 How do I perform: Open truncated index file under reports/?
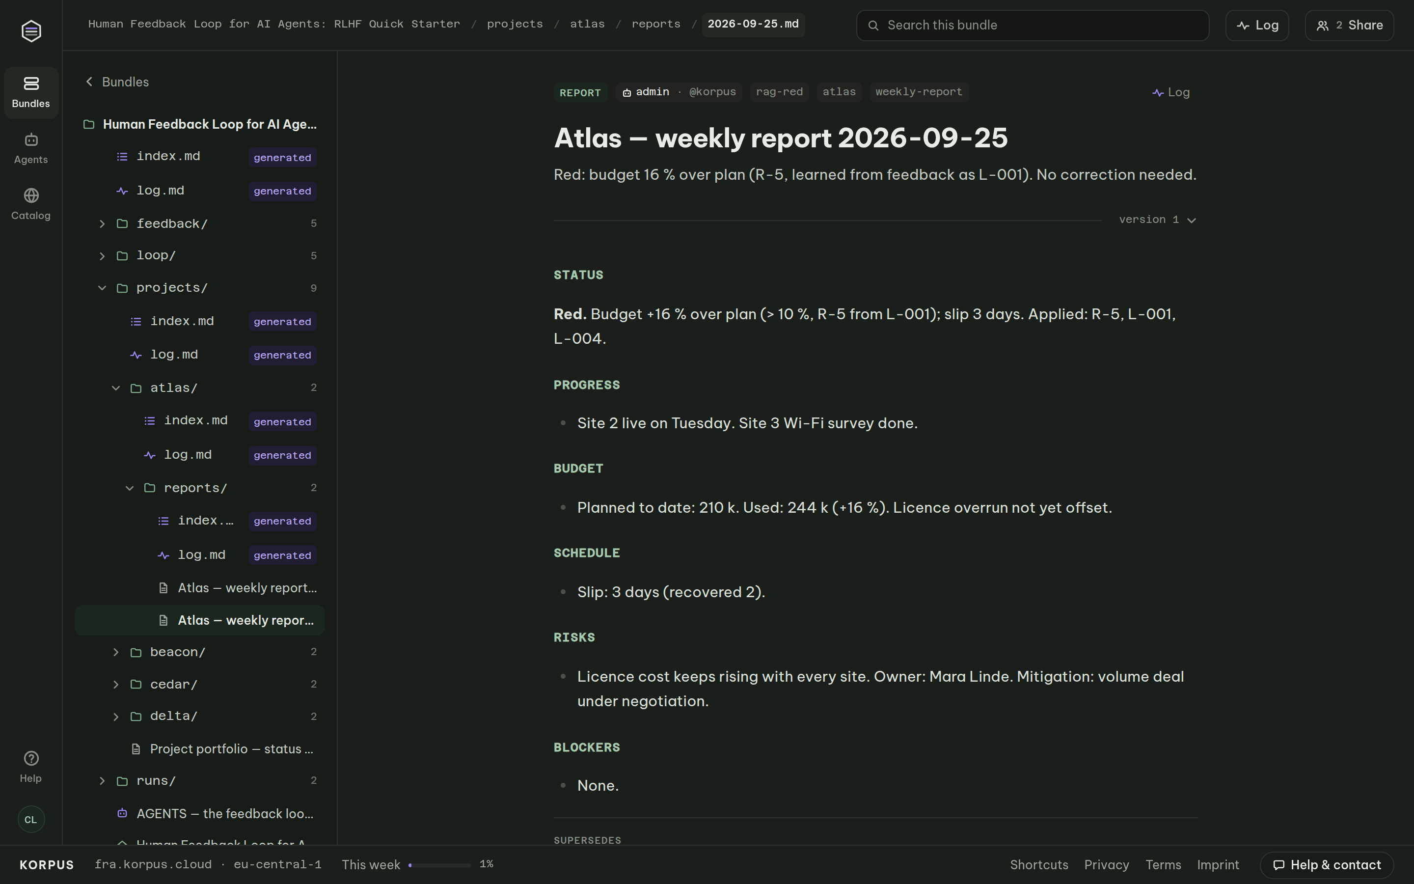click(x=200, y=521)
